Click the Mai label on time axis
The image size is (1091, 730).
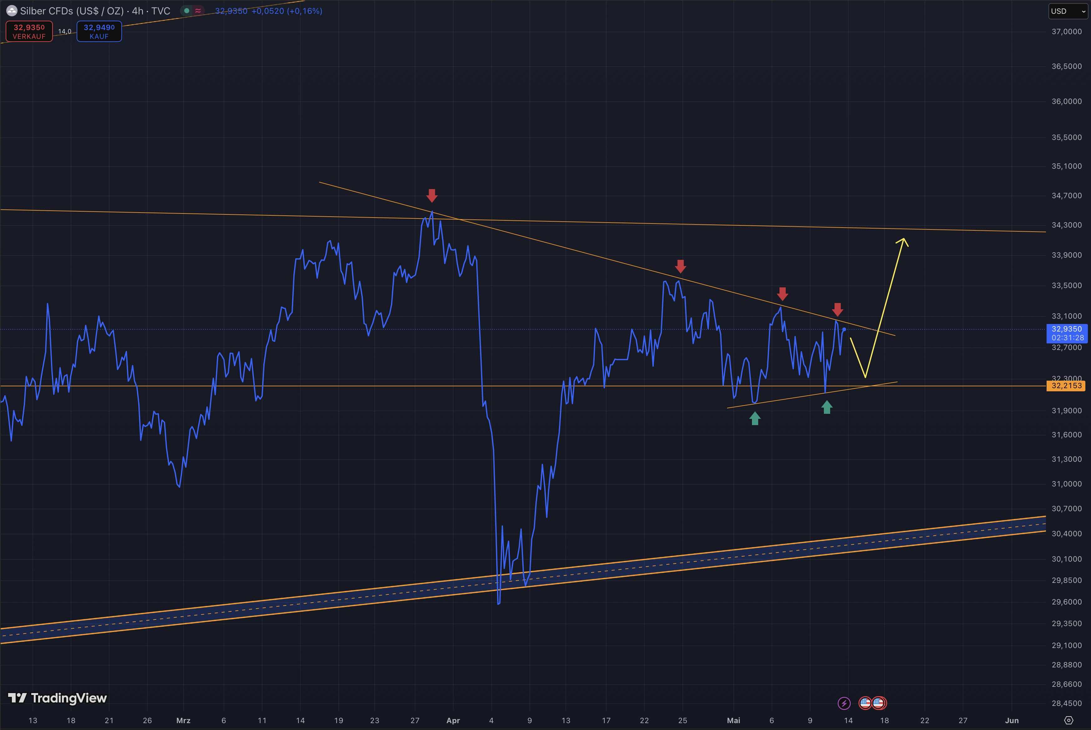tap(733, 720)
